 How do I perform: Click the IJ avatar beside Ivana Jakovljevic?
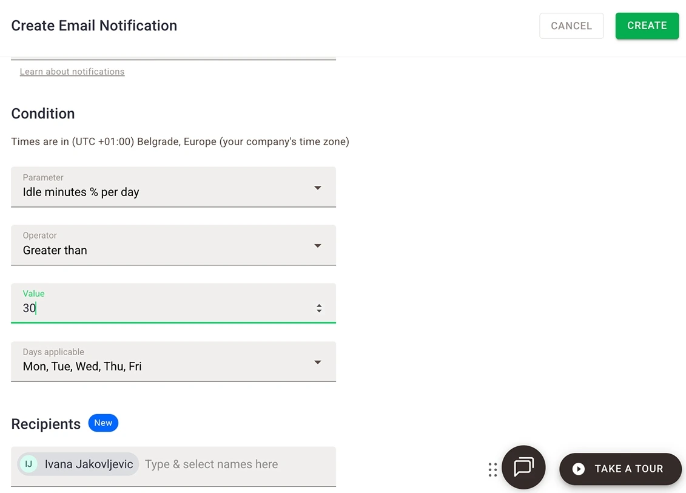pos(28,464)
